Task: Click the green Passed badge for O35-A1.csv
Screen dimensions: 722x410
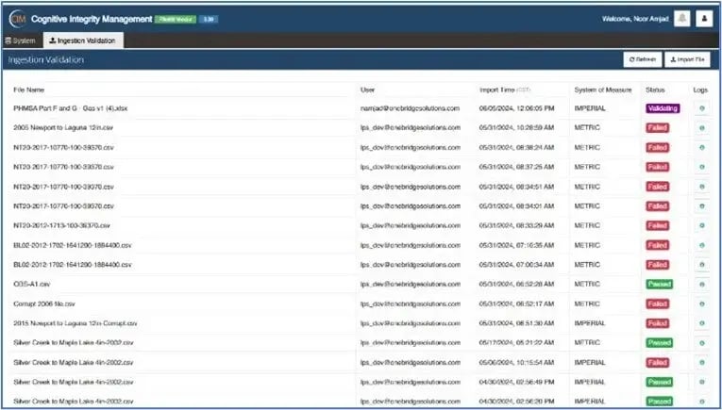Action: [659, 284]
